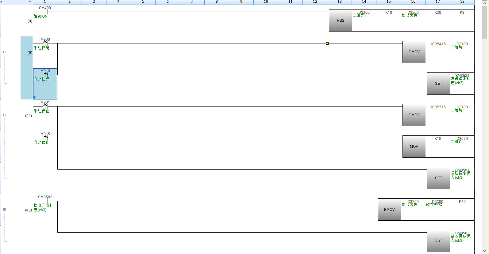Select the DMOV H0D5416 instruction block
This screenshot has height=254, width=489.
414,52
